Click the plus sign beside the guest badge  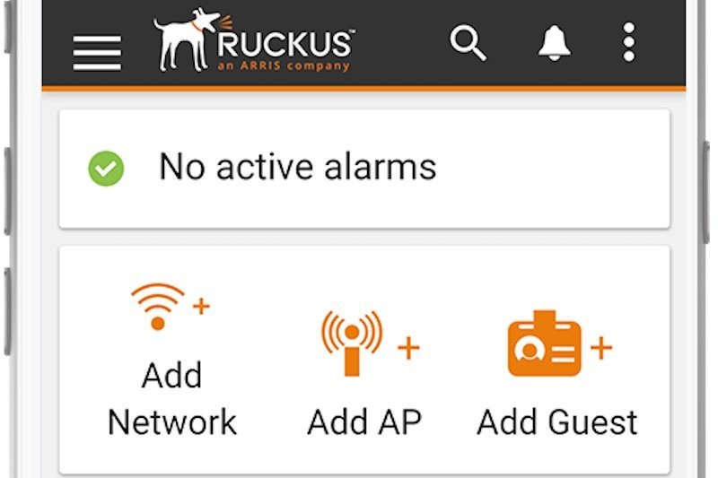pos(601,348)
